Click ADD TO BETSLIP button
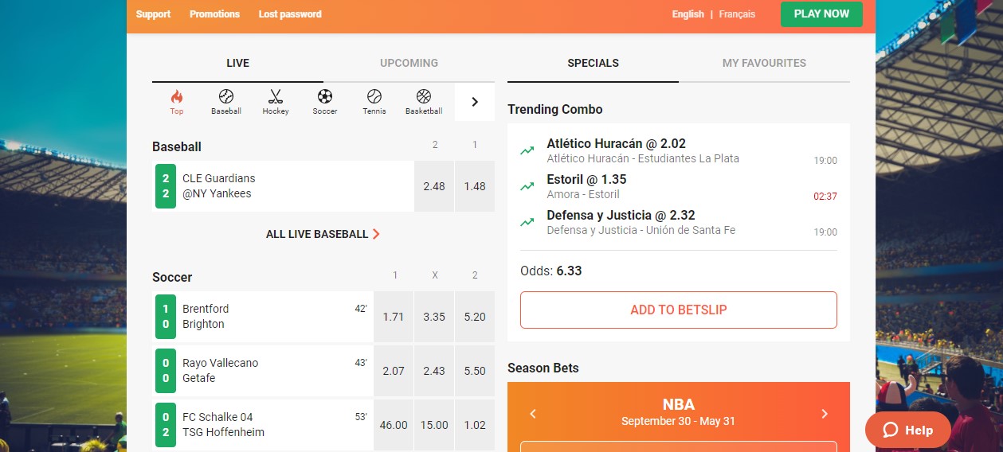The image size is (1003, 452). click(x=679, y=310)
